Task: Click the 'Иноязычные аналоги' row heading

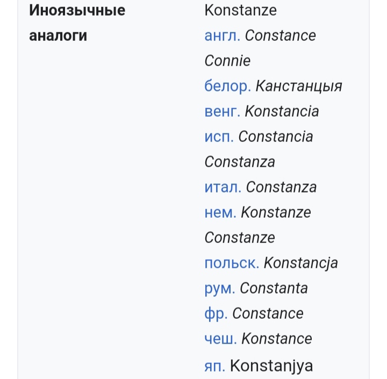Action: tap(77, 23)
